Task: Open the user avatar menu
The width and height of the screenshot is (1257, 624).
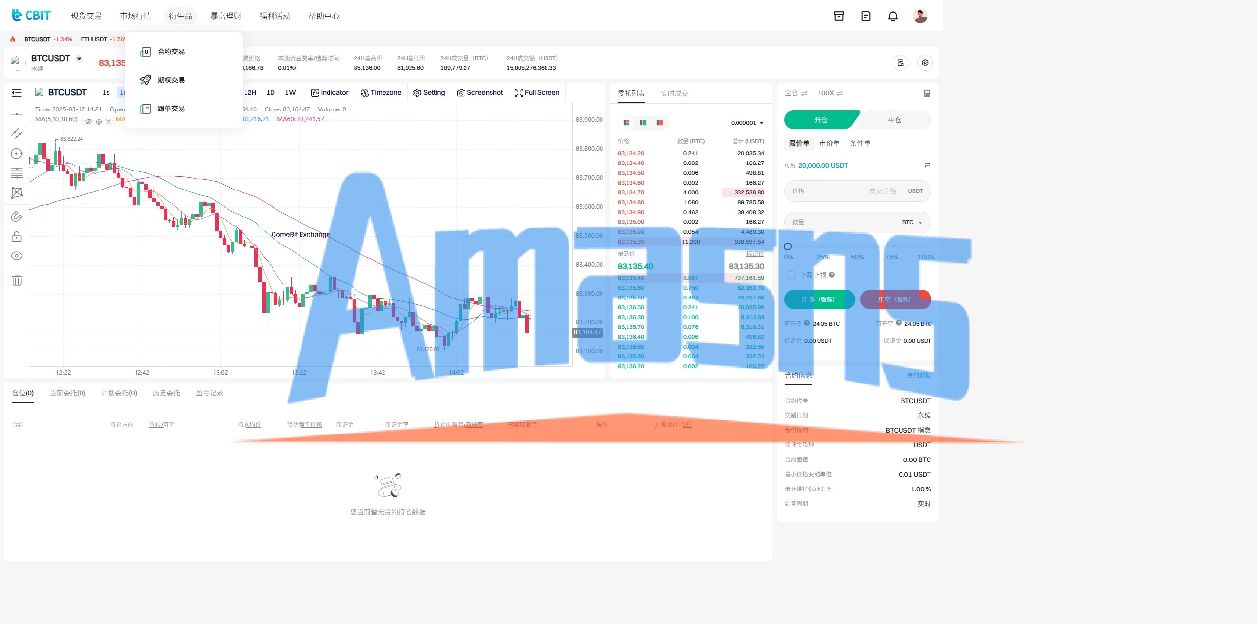Action: click(920, 16)
